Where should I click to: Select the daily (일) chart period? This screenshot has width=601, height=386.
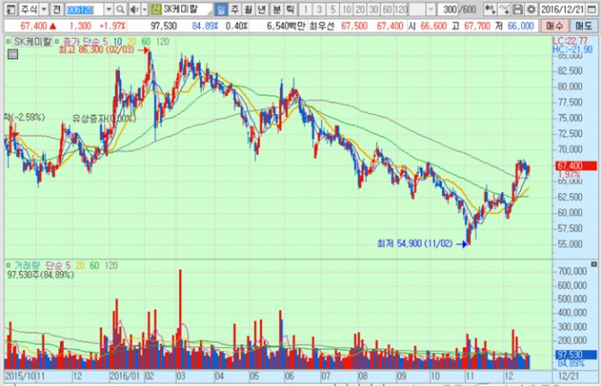pyautogui.click(x=221, y=7)
